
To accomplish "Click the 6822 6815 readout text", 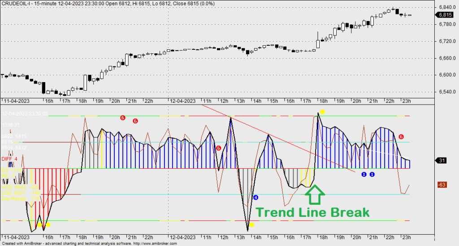I will pos(14,136).
